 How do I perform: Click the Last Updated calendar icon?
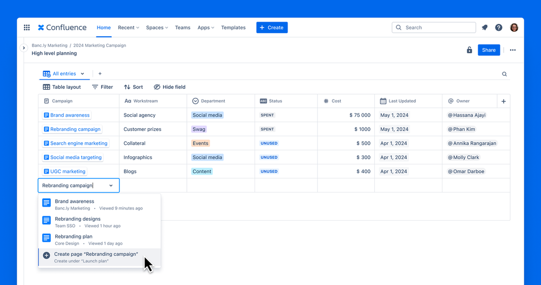coord(383,101)
